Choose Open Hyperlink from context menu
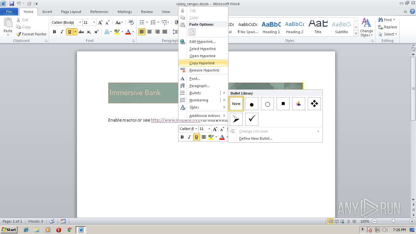 (x=203, y=56)
